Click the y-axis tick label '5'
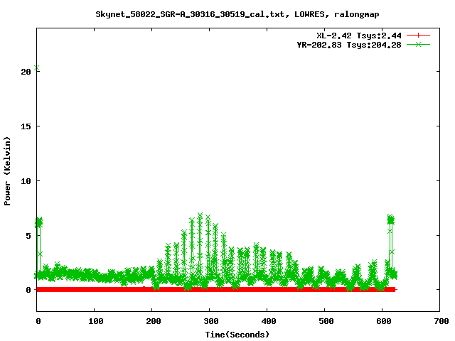Screen dimensions: 455x341 coord(28,236)
